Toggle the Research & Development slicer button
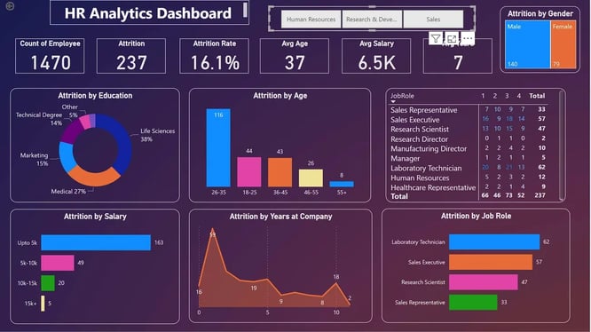This screenshot has width=591, height=332. tap(372, 20)
